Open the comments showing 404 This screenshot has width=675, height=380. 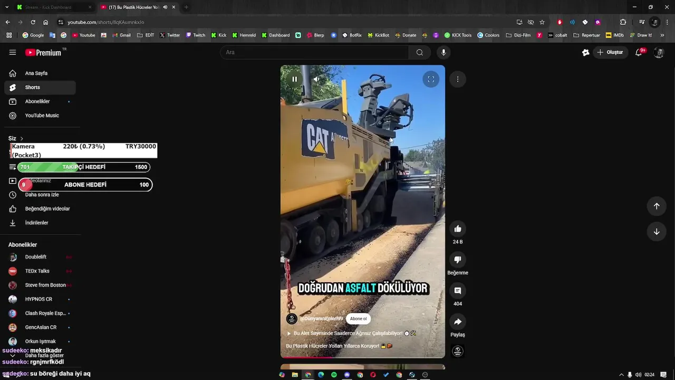(458, 291)
